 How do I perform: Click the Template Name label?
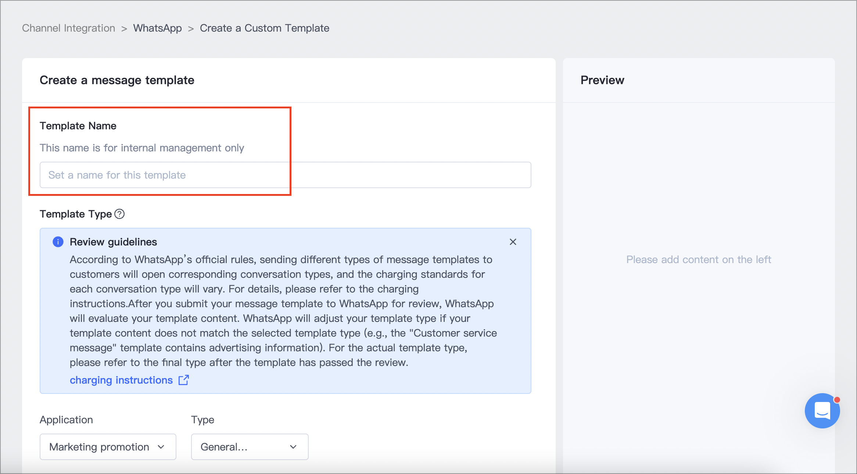point(78,126)
